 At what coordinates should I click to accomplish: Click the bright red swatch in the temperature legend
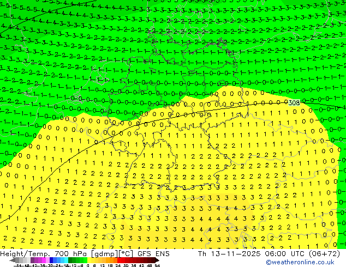click(x=119, y=260)
